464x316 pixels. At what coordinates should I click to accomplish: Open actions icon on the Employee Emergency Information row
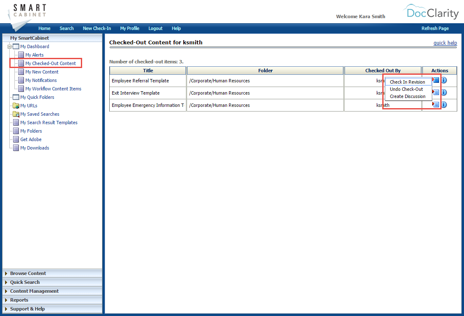pos(435,105)
